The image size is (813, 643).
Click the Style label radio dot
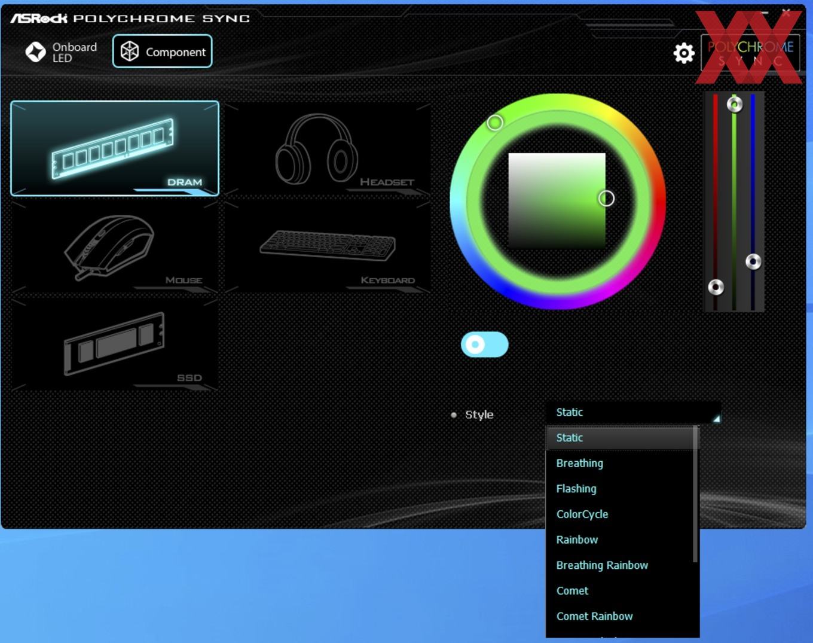pos(454,415)
